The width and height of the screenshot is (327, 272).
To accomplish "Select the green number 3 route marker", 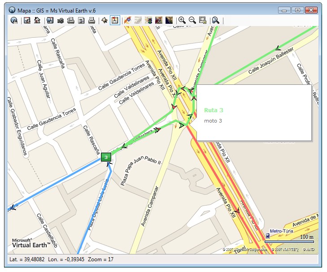I will (x=106, y=157).
